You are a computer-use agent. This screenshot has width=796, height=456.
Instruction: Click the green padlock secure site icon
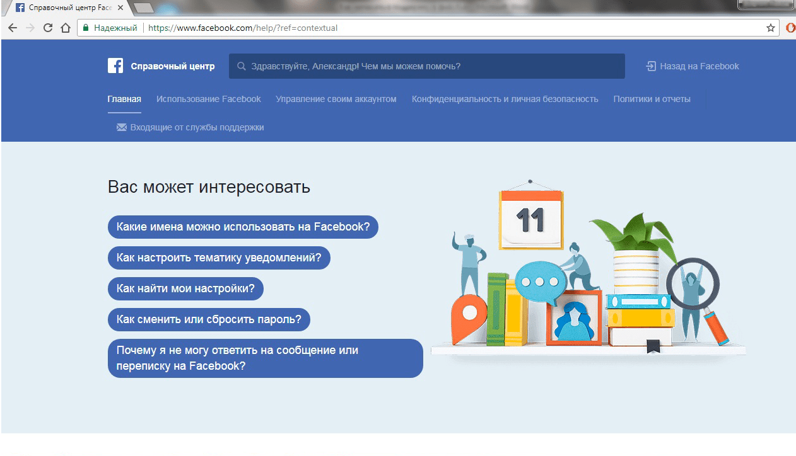click(x=86, y=28)
